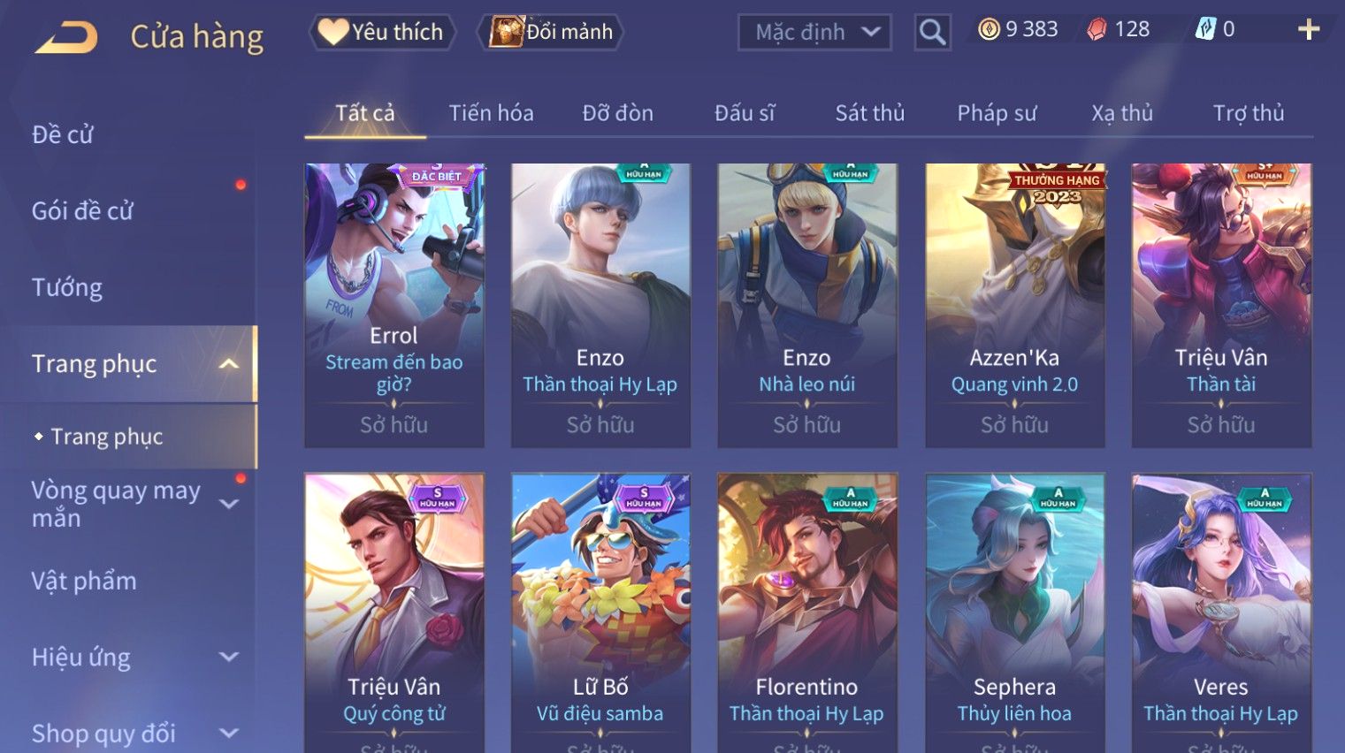Open the Mặc định sort dropdown
Image resolution: width=1345 pixels, height=753 pixels.
[814, 32]
